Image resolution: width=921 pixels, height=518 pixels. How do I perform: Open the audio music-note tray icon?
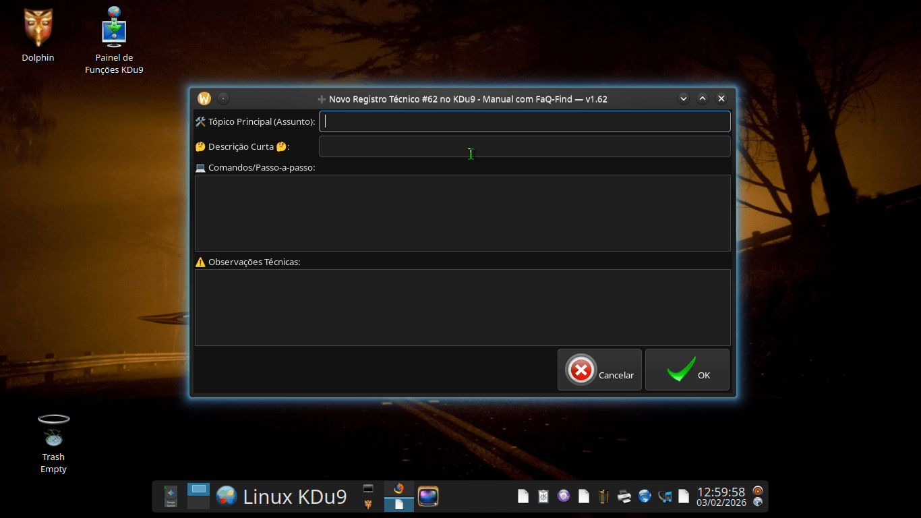coord(665,496)
